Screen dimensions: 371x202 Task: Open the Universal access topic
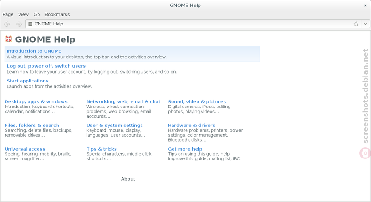pyautogui.click(x=25, y=149)
